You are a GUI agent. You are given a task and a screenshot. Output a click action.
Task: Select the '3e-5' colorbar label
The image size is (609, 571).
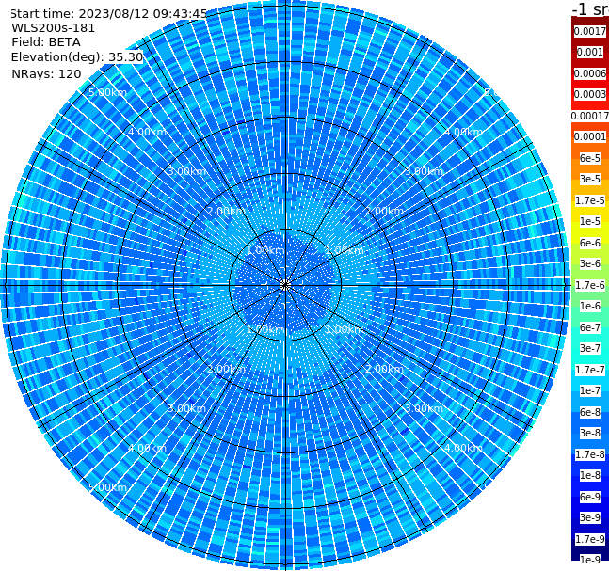click(590, 179)
